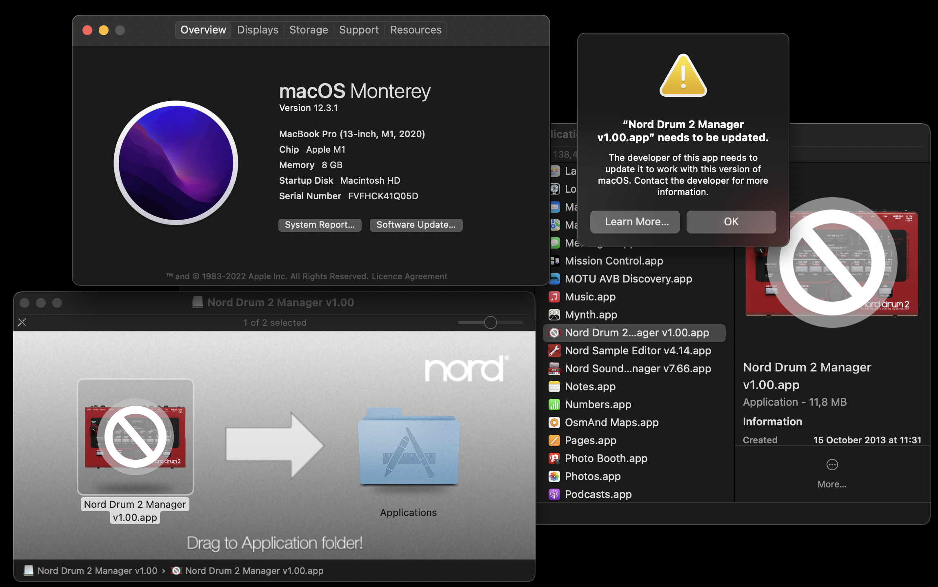
Task: Select Notes.app in the list
Action: [x=634, y=387]
